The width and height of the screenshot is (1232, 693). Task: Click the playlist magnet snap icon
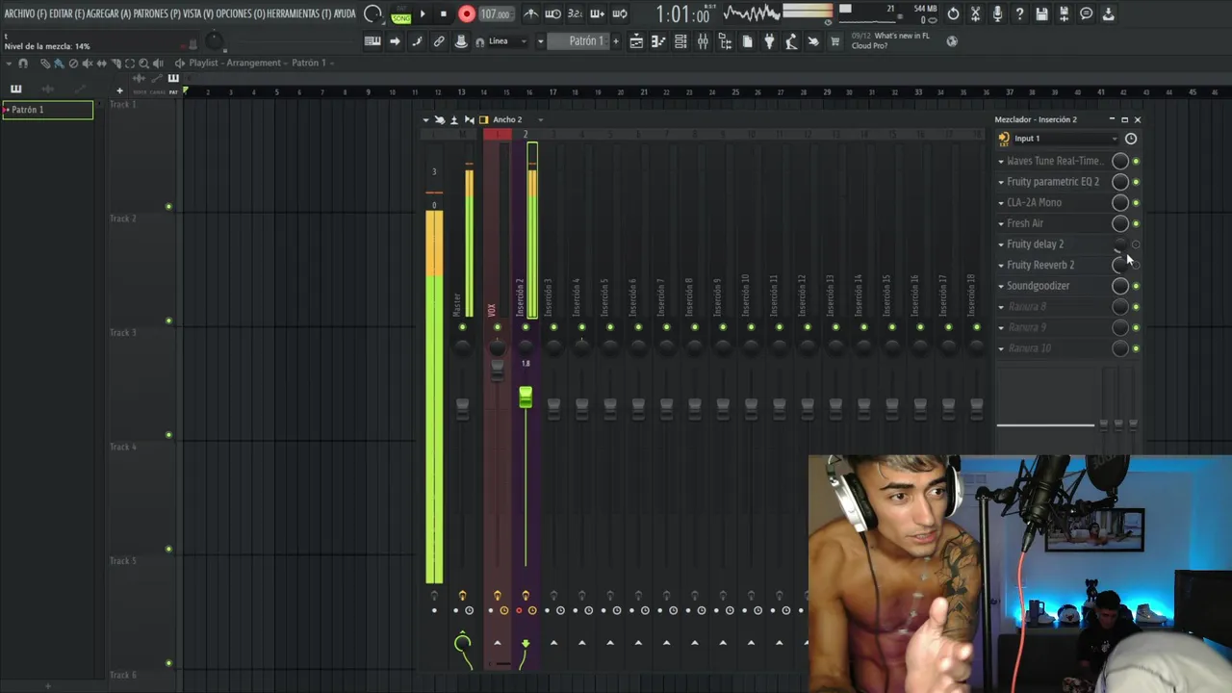pos(23,63)
